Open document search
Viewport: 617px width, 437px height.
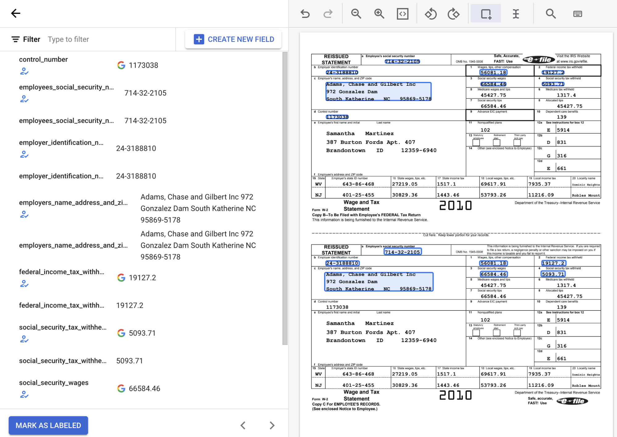point(551,14)
